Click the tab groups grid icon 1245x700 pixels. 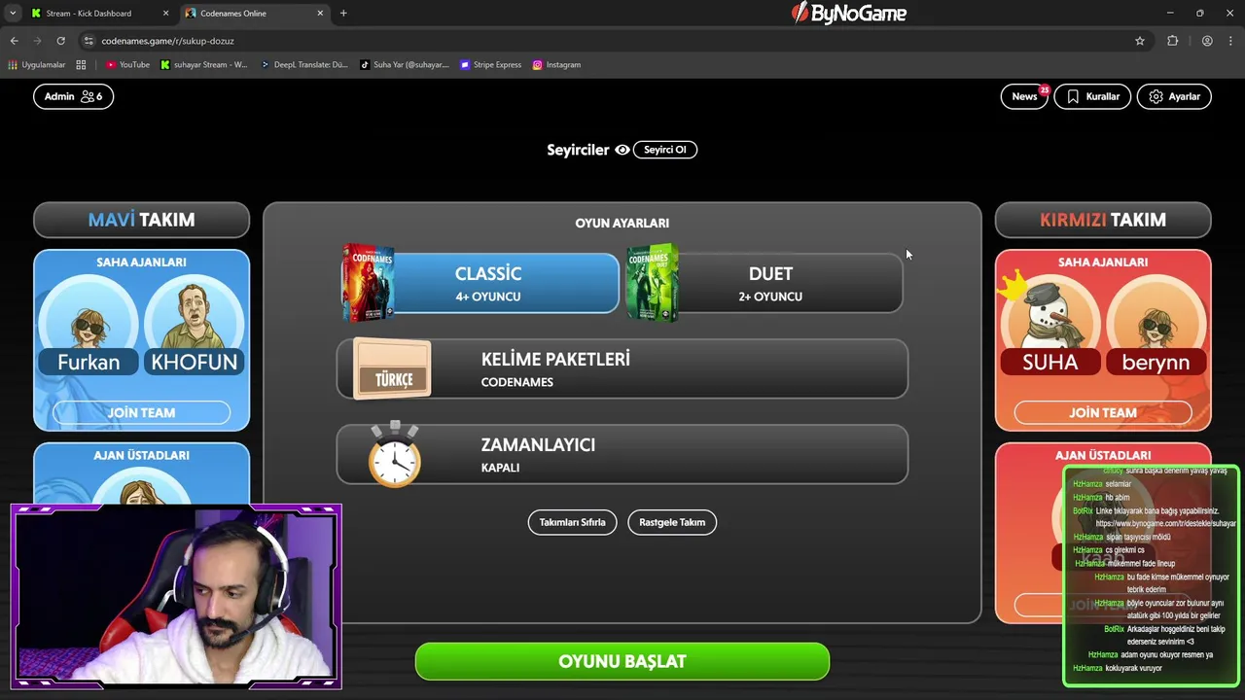(x=81, y=65)
